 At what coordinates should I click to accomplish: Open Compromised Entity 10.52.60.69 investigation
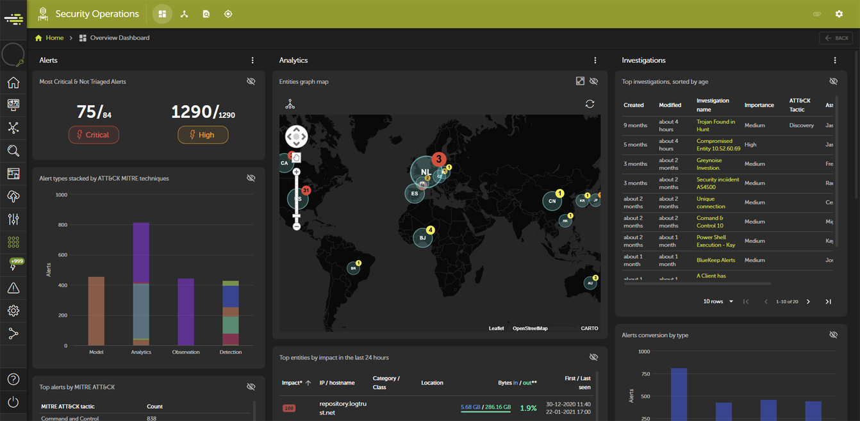click(x=718, y=145)
